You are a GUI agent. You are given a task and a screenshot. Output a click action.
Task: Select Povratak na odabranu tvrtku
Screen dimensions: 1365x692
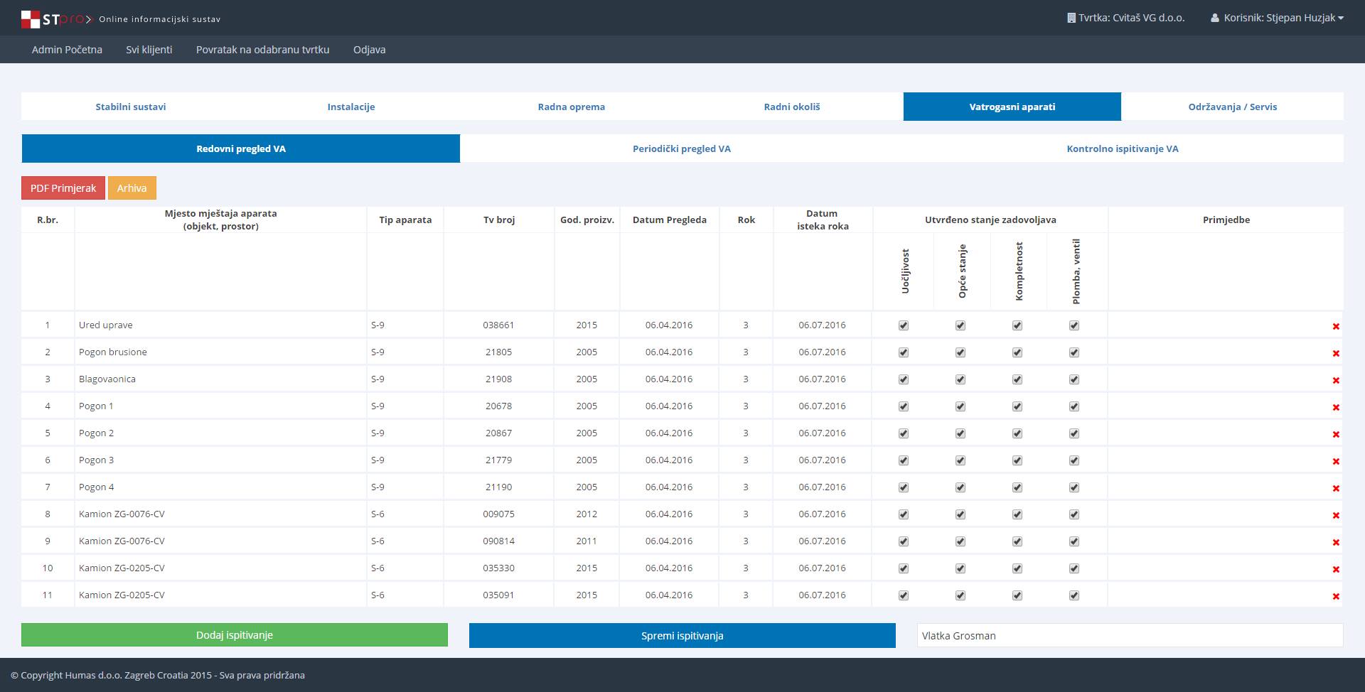pyautogui.click(x=263, y=50)
